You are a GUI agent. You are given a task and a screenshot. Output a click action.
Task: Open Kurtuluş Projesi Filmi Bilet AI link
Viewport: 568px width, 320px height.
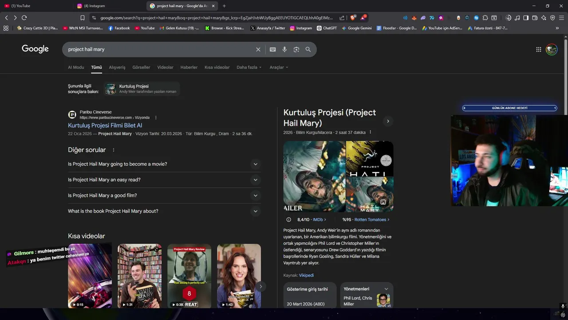[105, 125]
